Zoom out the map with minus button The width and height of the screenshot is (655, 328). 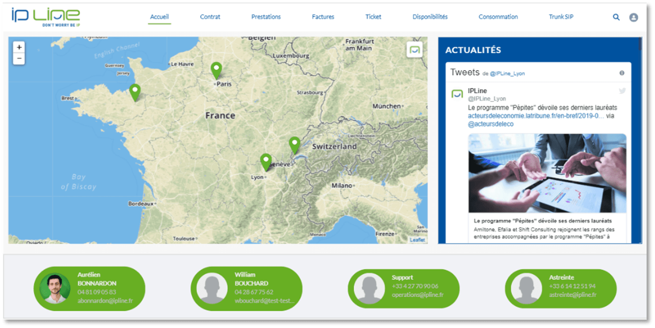pos(19,59)
